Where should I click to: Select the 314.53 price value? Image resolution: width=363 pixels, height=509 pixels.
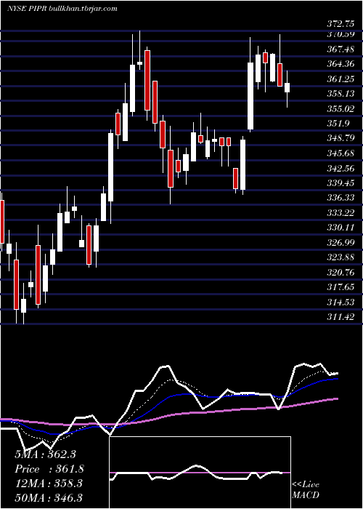[x=340, y=302]
